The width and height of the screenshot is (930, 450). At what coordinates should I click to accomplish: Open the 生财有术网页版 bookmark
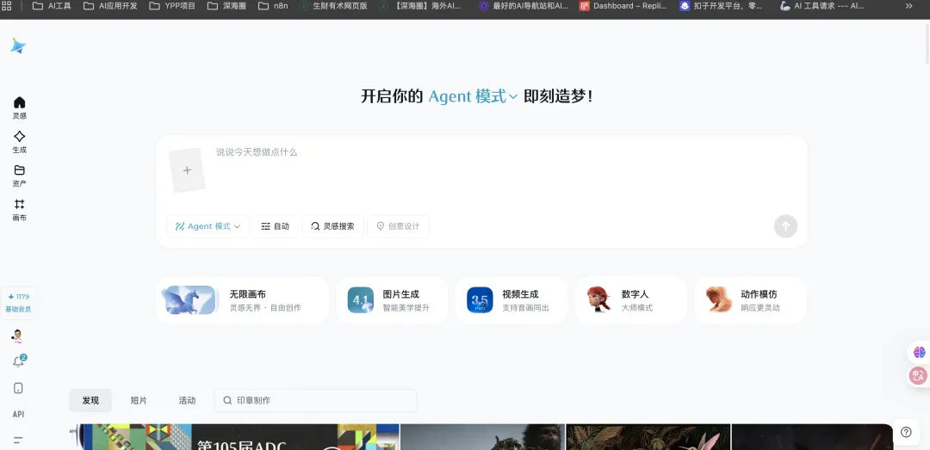333,6
